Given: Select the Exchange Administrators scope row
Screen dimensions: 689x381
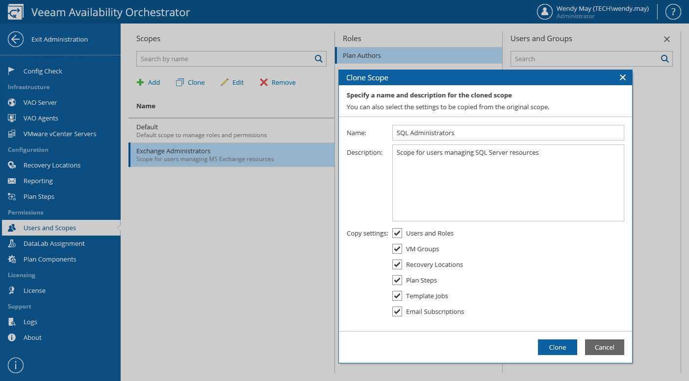Looking at the screenshot, I should pyautogui.click(x=231, y=155).
